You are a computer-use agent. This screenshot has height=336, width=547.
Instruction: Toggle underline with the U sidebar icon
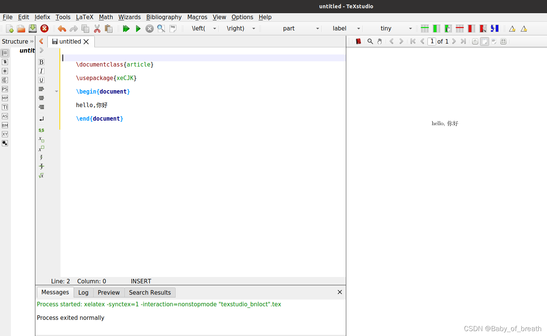(x=41, y=80)
